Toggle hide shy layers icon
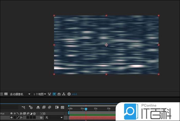 tap(38, 107)
